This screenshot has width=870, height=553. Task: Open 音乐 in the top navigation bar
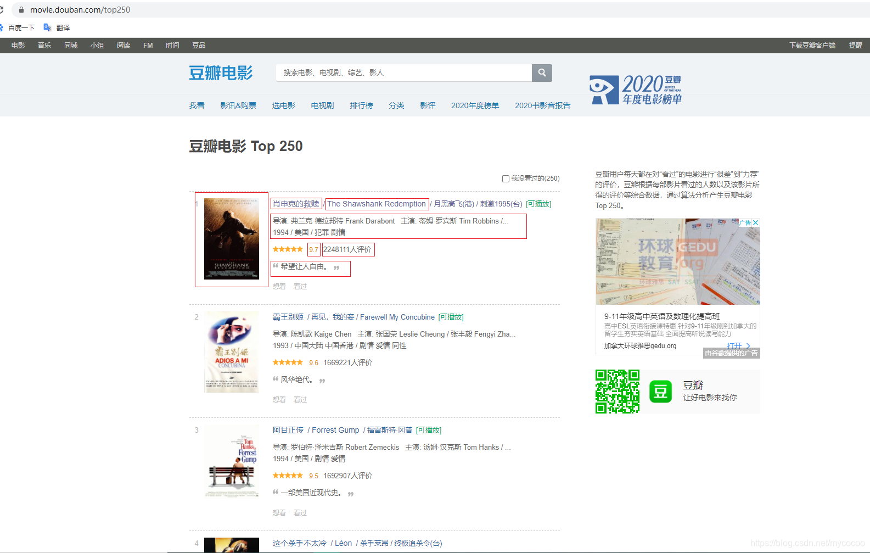pos(44,46)
